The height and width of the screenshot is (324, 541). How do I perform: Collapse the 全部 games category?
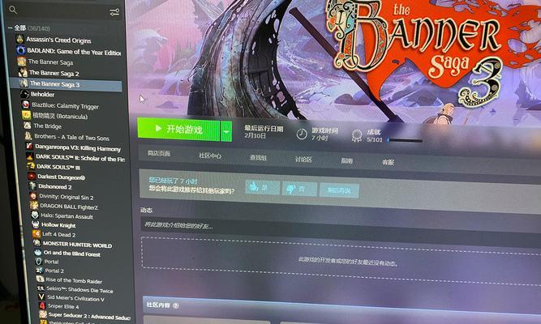tap(11, 28)
